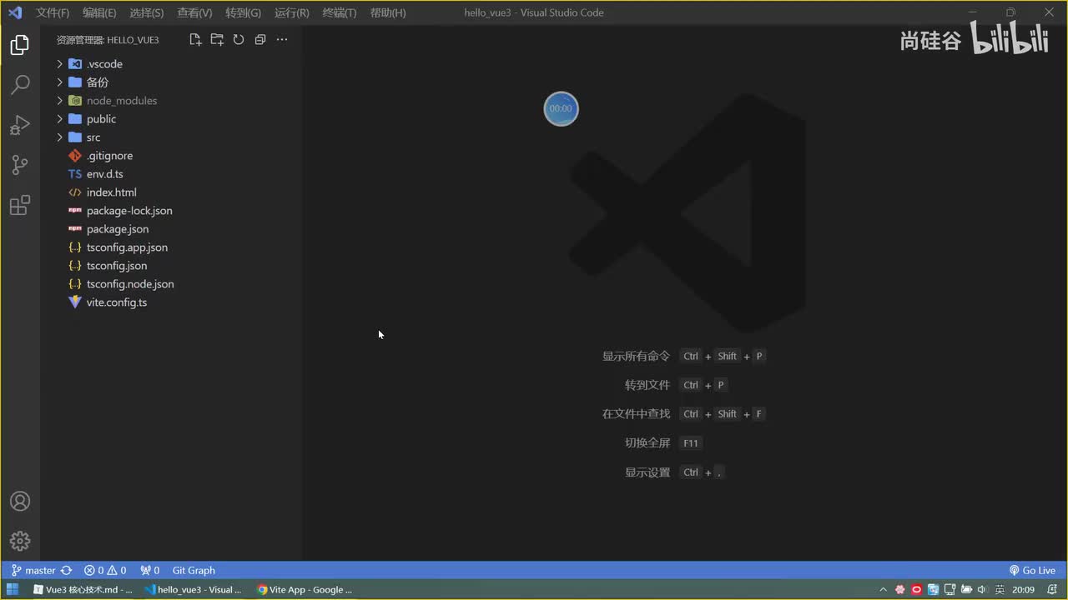Open the 帮助(H) menu
Image resolution: width=1068 pixels, height=600 pixels.
(x=388, y=12)
